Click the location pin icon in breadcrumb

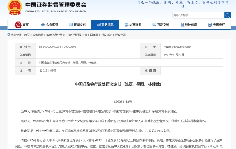9,35
